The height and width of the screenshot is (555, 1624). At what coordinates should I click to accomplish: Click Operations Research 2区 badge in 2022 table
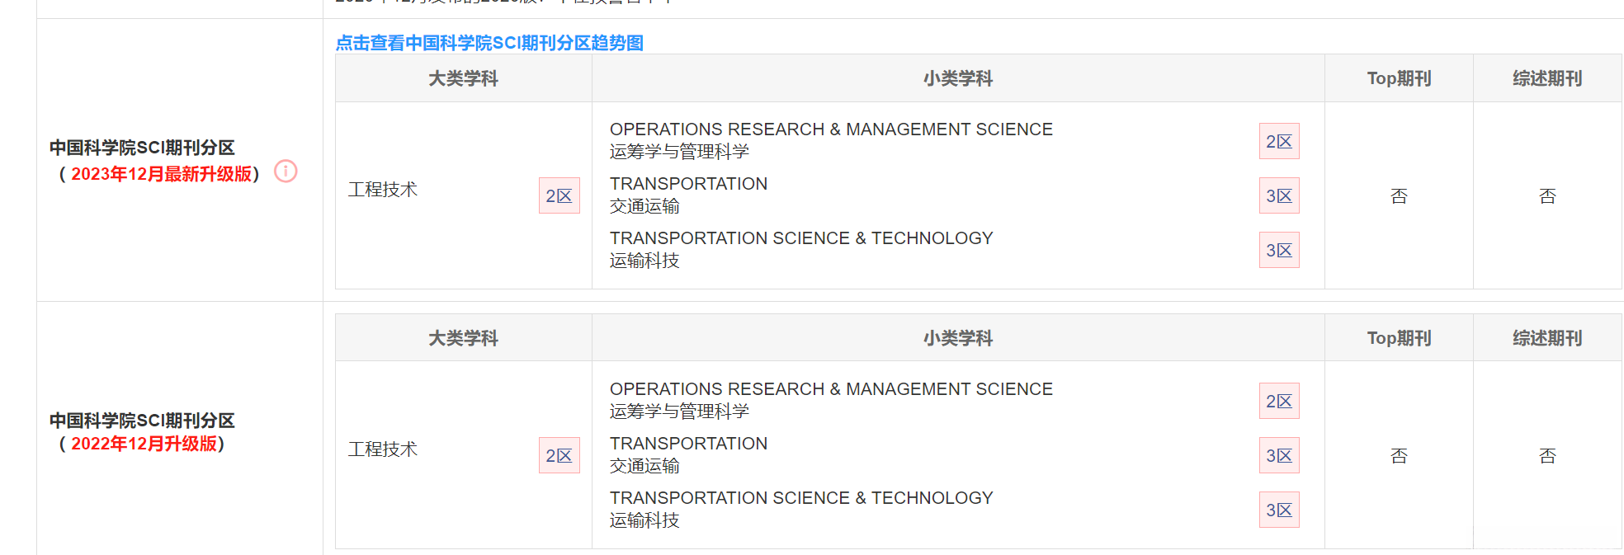point(1278,402)
